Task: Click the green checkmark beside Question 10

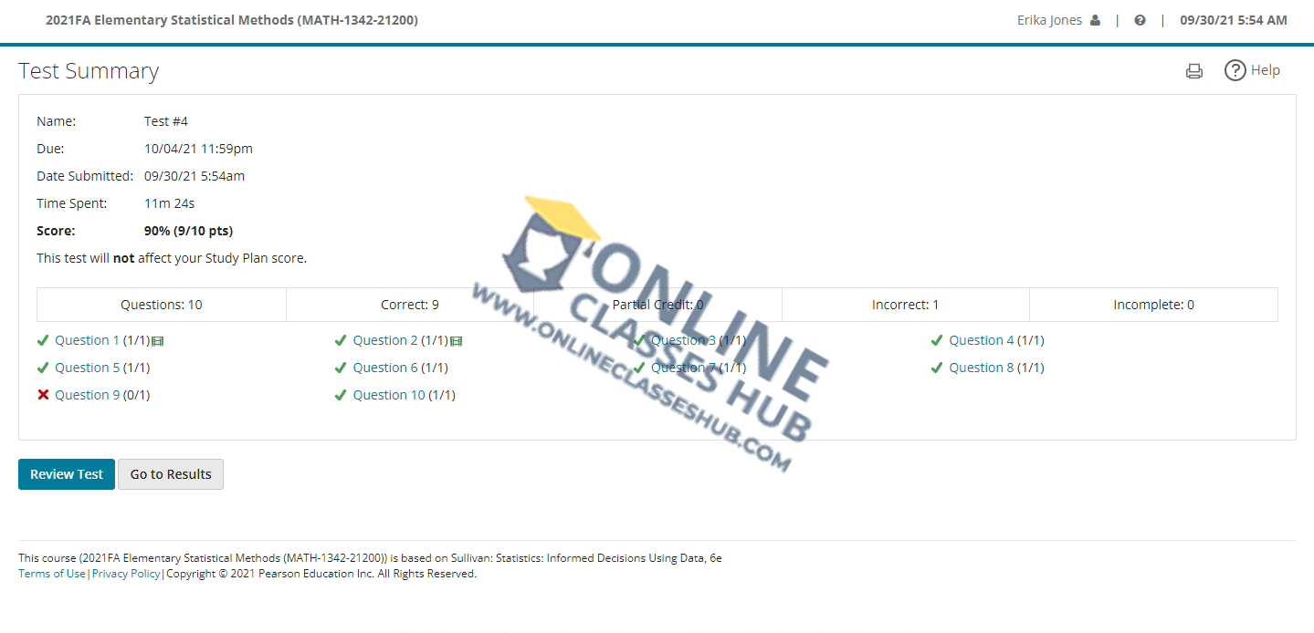Action: pos(340,395)
